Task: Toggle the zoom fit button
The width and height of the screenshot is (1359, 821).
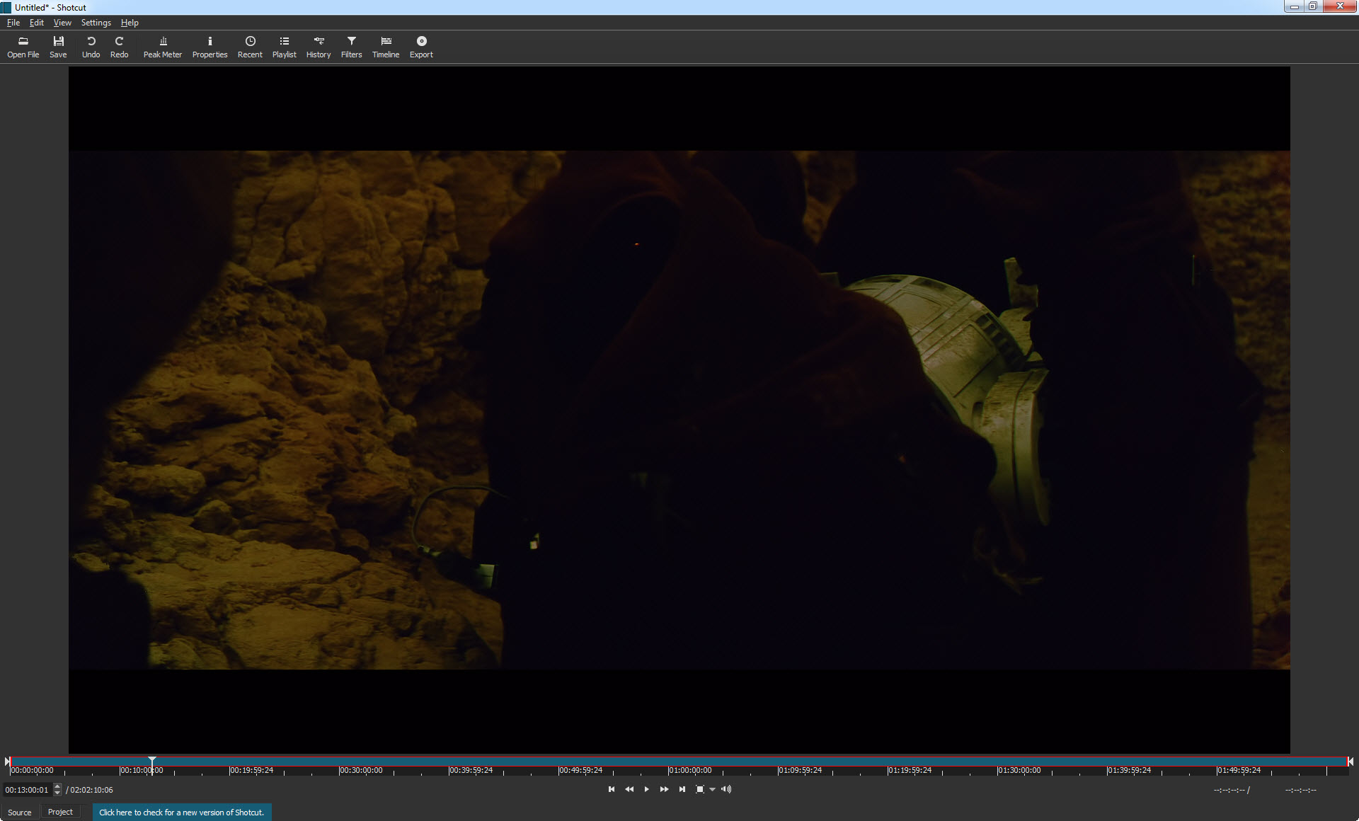Action: coord(699,789)
